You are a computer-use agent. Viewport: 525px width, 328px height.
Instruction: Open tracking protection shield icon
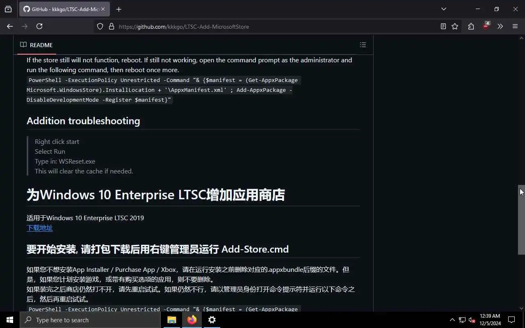(x=100, y=26)
